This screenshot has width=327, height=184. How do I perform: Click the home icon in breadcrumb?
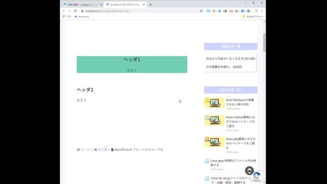[x=78, y=150]
